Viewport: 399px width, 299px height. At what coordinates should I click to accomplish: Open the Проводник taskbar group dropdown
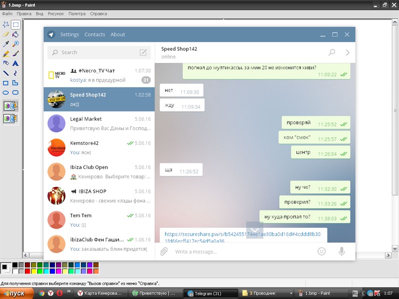pyautogui.click(x=291, y=294)
